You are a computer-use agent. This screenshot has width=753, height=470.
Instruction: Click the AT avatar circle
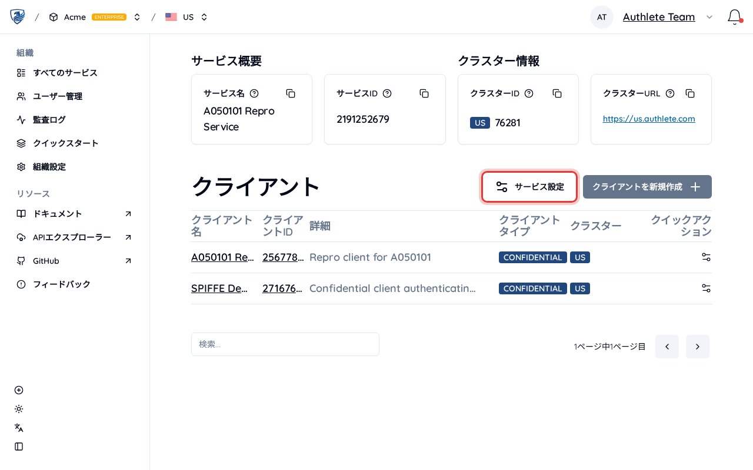pos(602,17)
